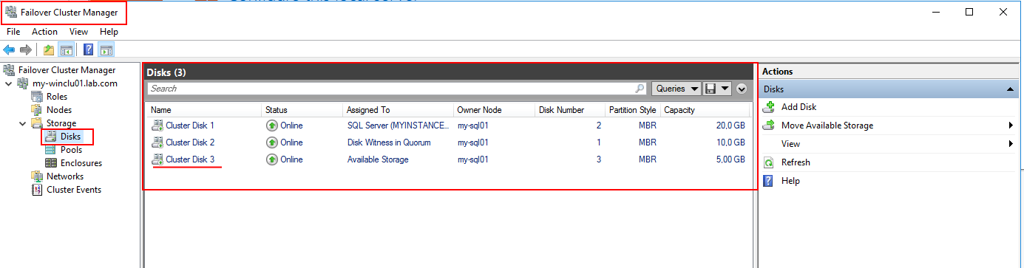Click the Add Disk plus icon
This screenshot has height=268, width=1024.
pyautogui.click(x=769, y=107)
